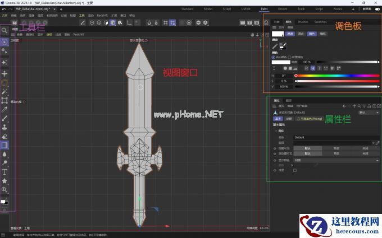Select the eraser tool in left toolbar
Viewport: 382px width, 238px height.
click(4, 136)
